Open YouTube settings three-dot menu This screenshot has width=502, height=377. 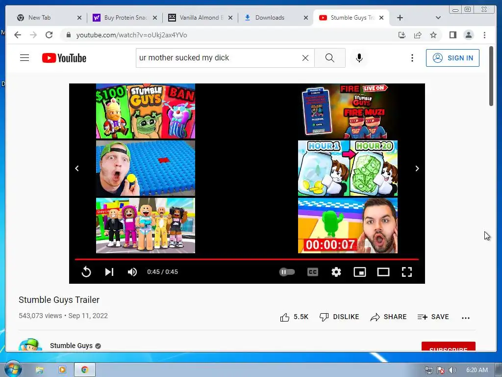coord(412,58)
